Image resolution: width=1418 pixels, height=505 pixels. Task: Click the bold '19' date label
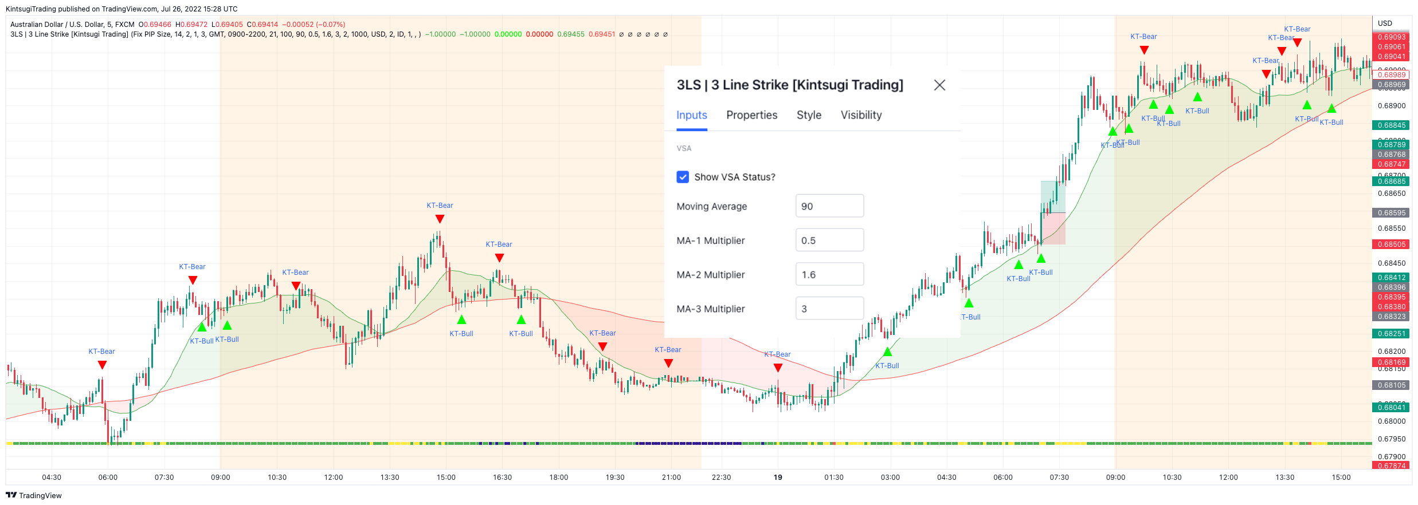coord(778,478)
